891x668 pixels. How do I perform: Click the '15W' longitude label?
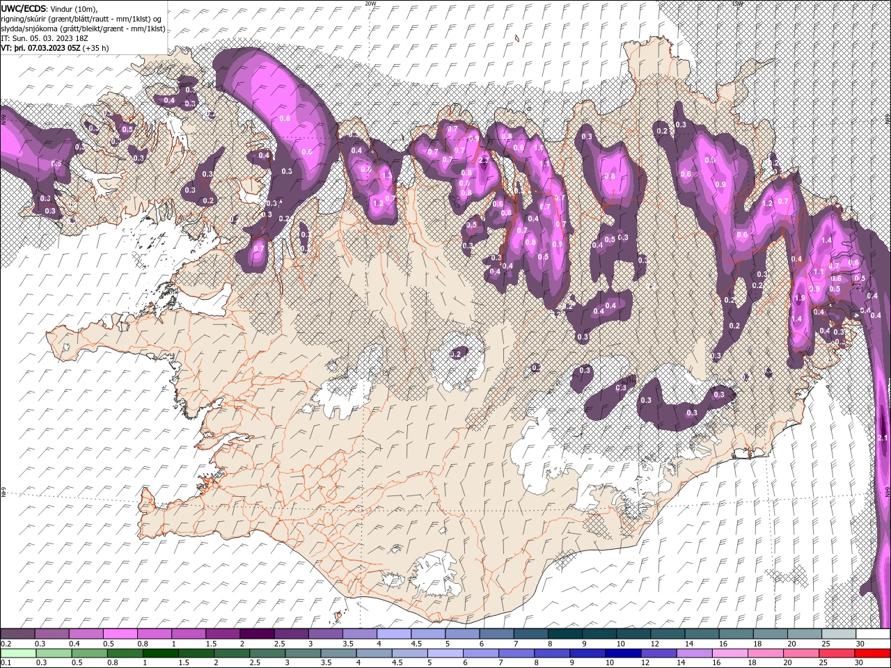click(x=737, y=3)
